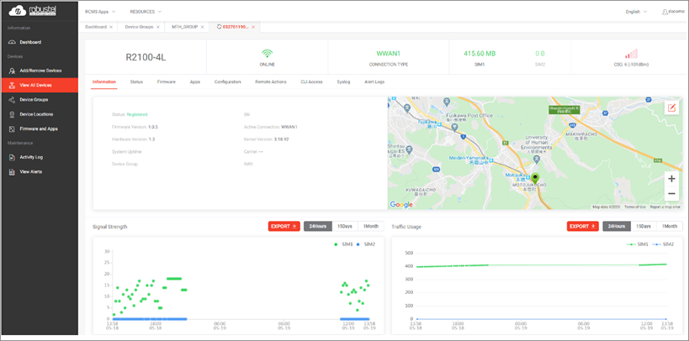Select the Information device tab
The image size is (689, 341).
104,81
